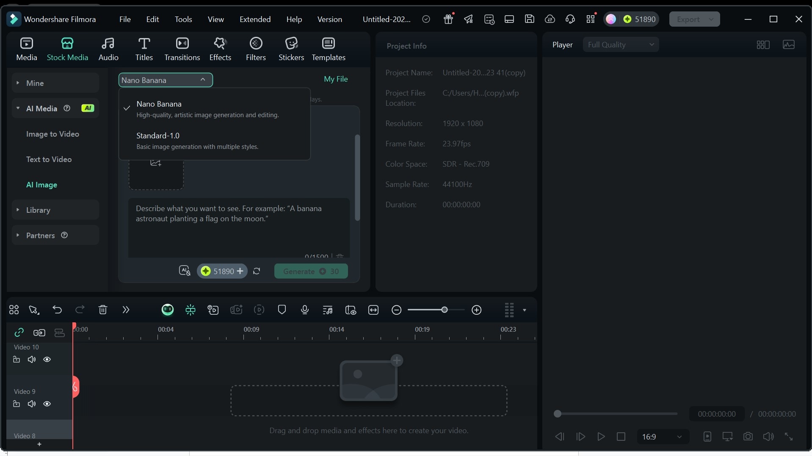Lock the Video 9 track
The image size is (812, 456).
pos(17,404)
